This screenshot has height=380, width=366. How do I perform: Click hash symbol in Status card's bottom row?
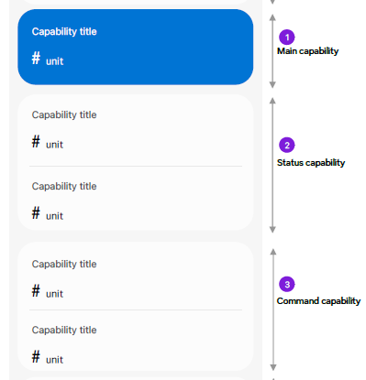click(x=36, y=212)
